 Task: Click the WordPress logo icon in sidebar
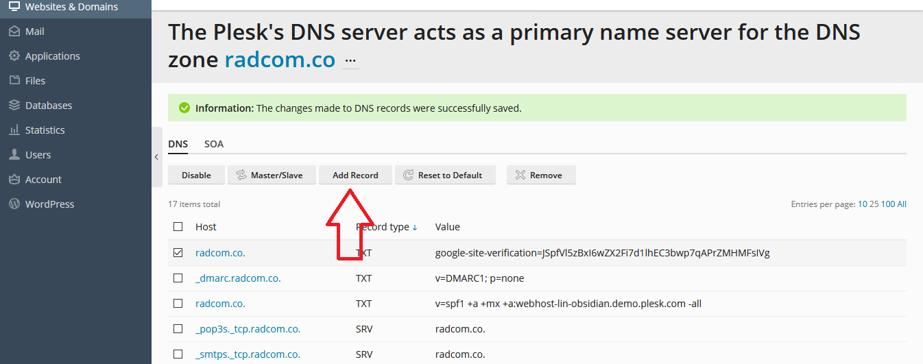point(14,204)
